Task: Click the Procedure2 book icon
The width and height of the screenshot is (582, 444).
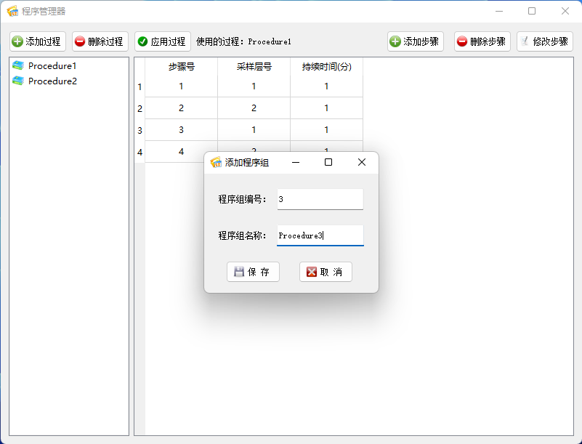Action: (x=18, y=81)
